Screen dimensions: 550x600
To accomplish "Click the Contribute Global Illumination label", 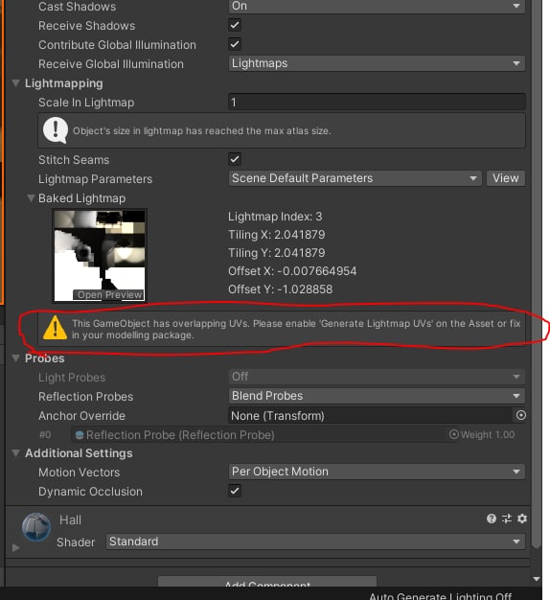I will [118, 45].
